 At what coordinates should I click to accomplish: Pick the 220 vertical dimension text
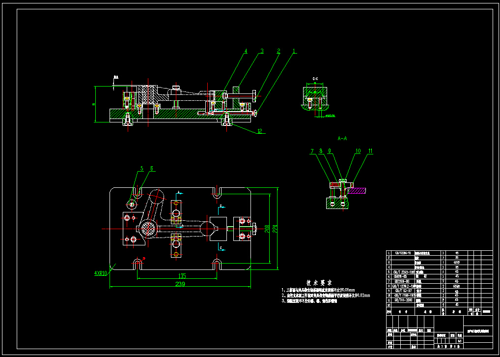pyautogui.click(x=275, y=228)
